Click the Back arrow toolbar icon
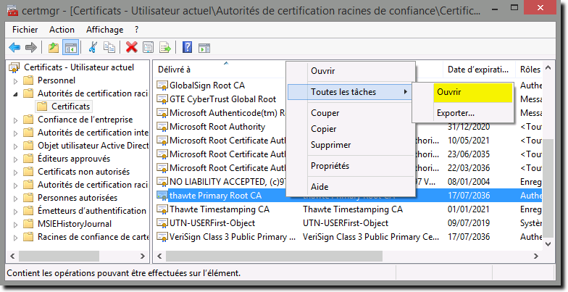Image resolution: width=568 pixels, height=292 pixels. (14, 48)
